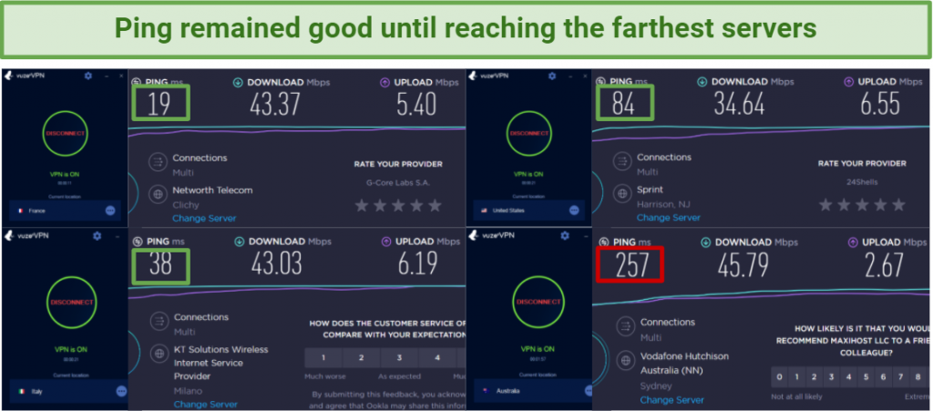Select score 5 in the Maxihost recommendation survey

tap(866, 377)
